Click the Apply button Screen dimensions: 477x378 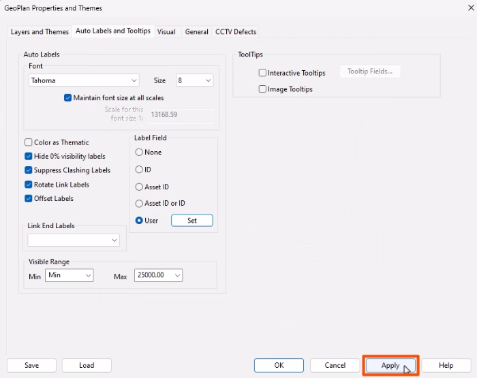[390, 365]
